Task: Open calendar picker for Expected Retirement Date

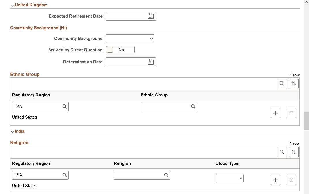Action: click(x=150, y=16)
